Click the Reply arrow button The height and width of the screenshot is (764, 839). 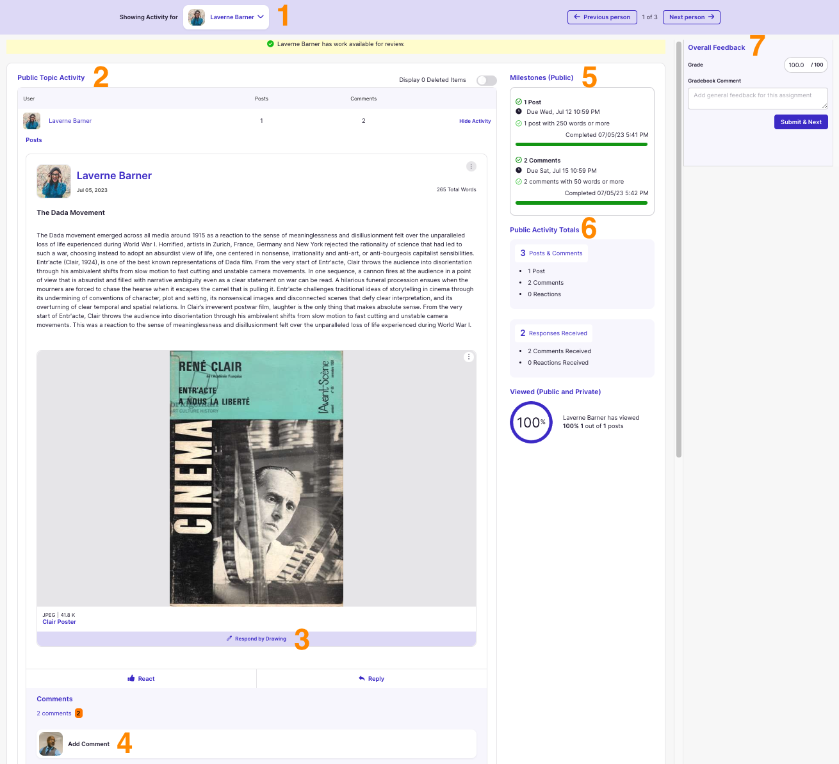(x=371, y=678)
